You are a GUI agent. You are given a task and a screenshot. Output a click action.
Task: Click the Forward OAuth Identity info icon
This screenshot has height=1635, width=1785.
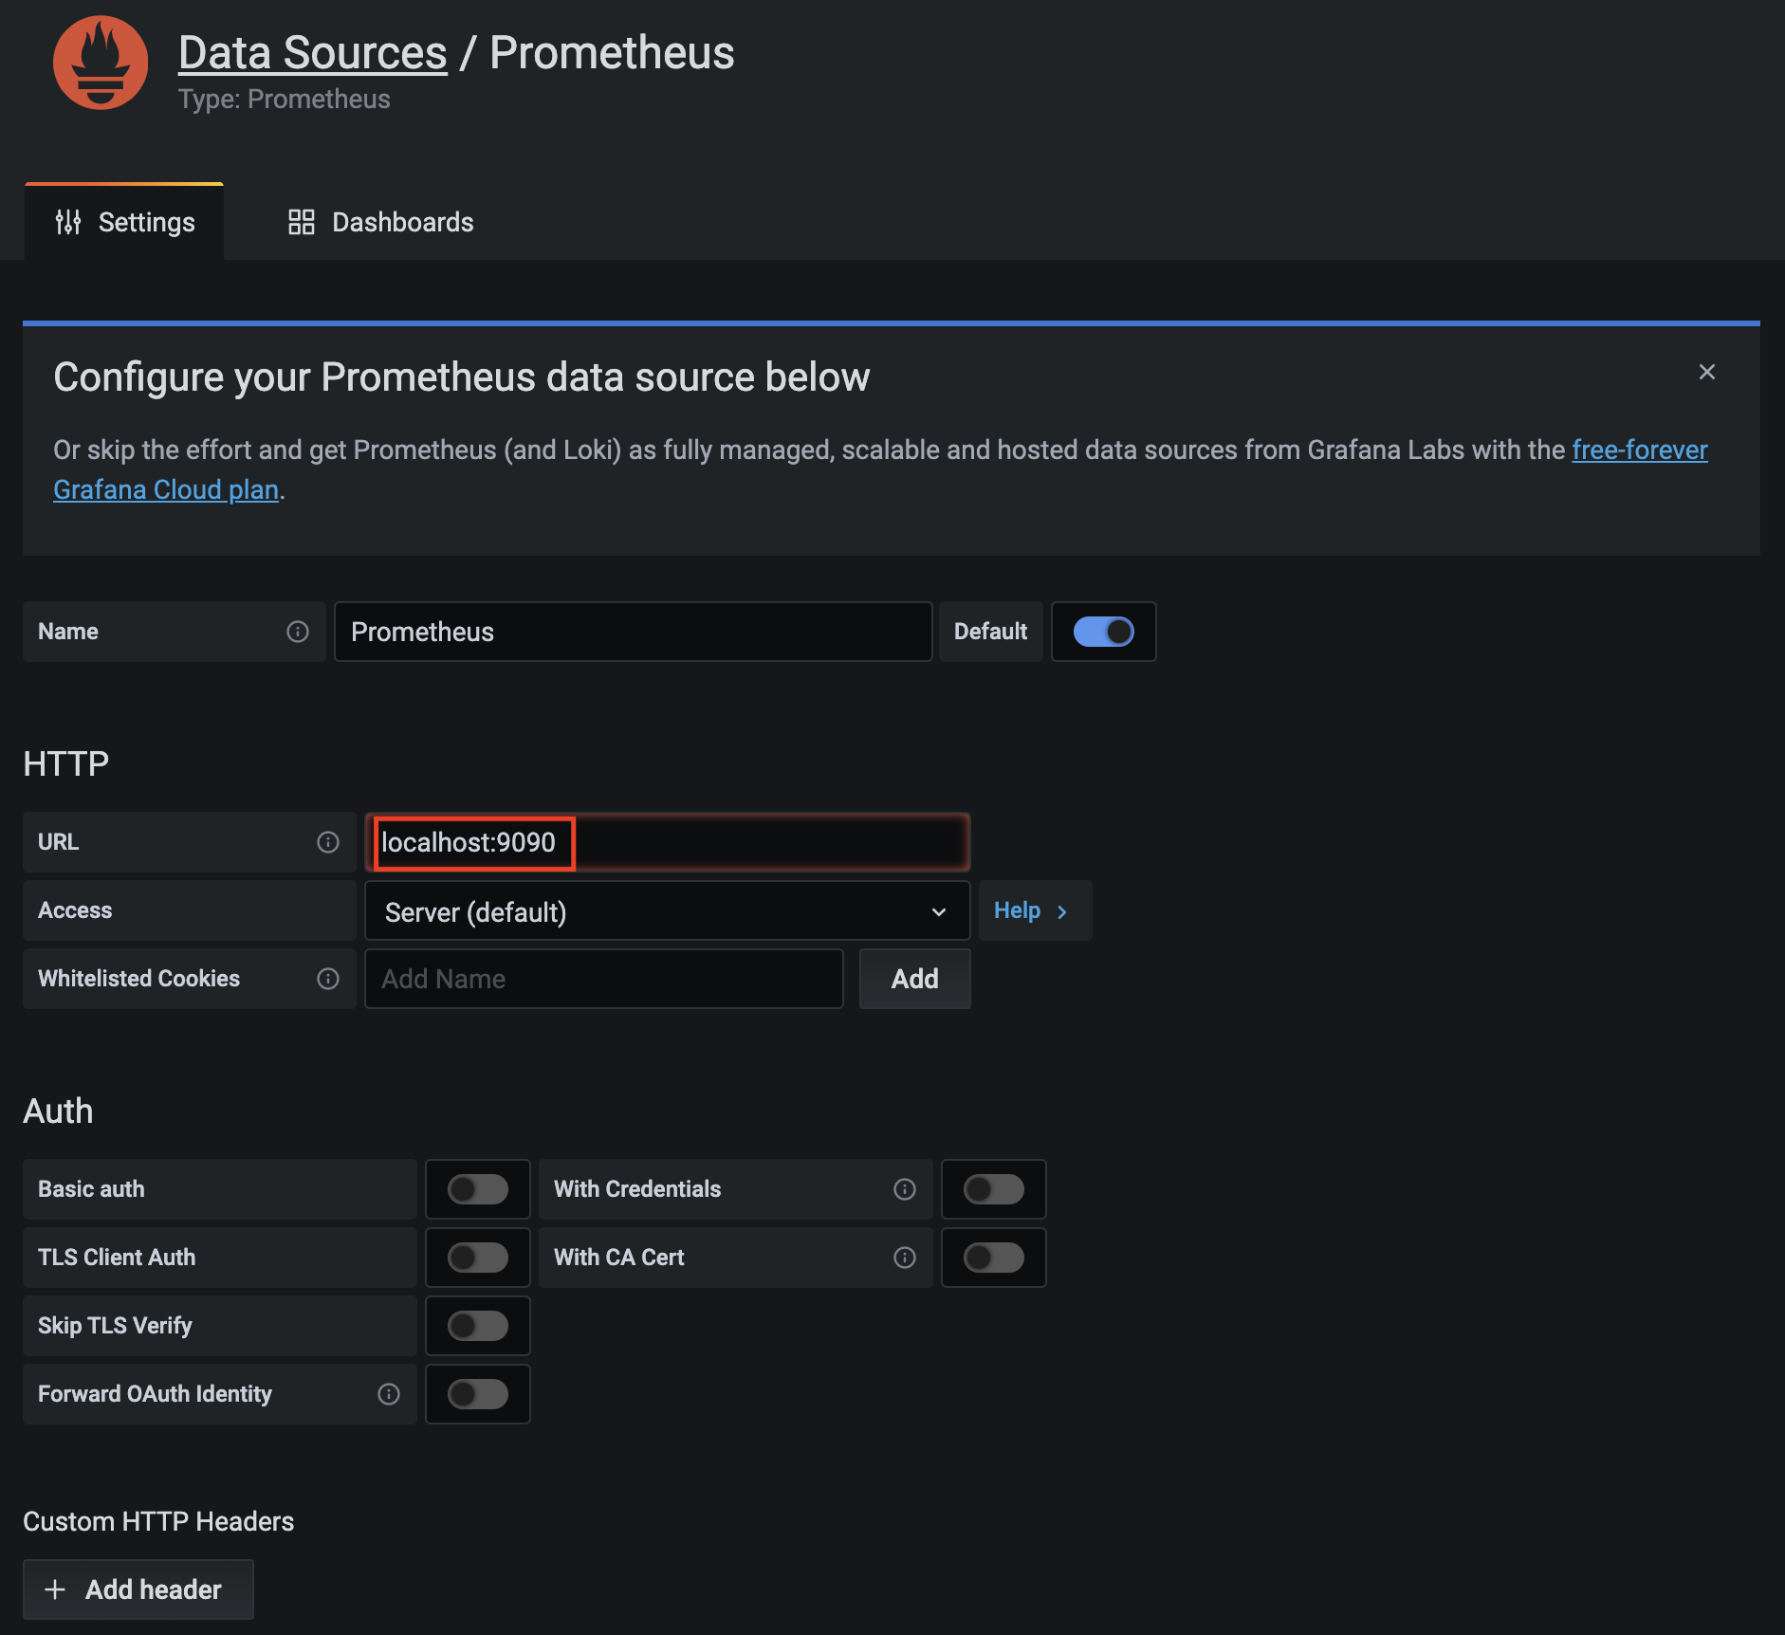click(x=389, y=1394)
